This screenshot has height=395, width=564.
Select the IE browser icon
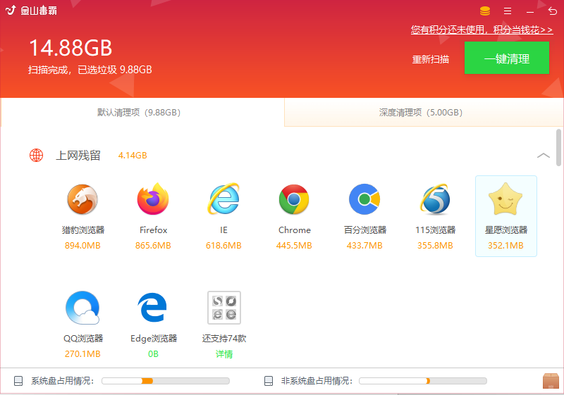[223, 199]
